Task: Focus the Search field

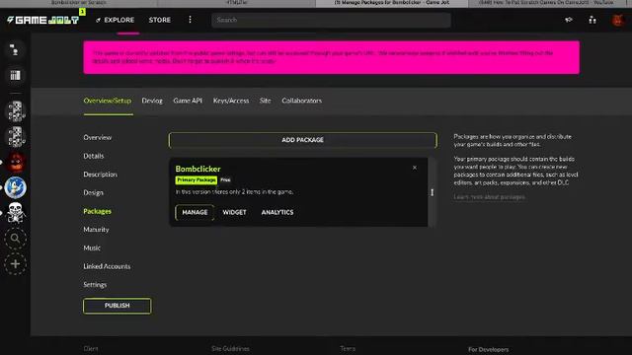Action: (331, 20)
